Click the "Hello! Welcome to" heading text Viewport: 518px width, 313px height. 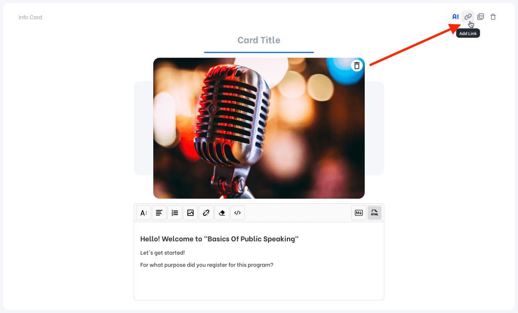click(219, 239)
